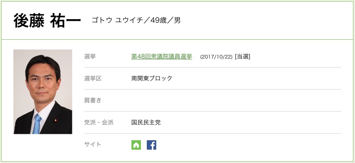
Task: Select the 南関東ブロック district text
Action: pyautogui.click(x=152, y=79)
